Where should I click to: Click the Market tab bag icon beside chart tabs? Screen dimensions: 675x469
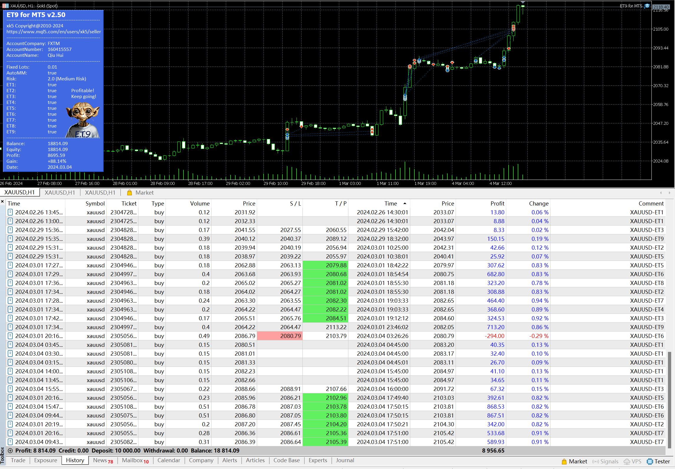point(129,193)
